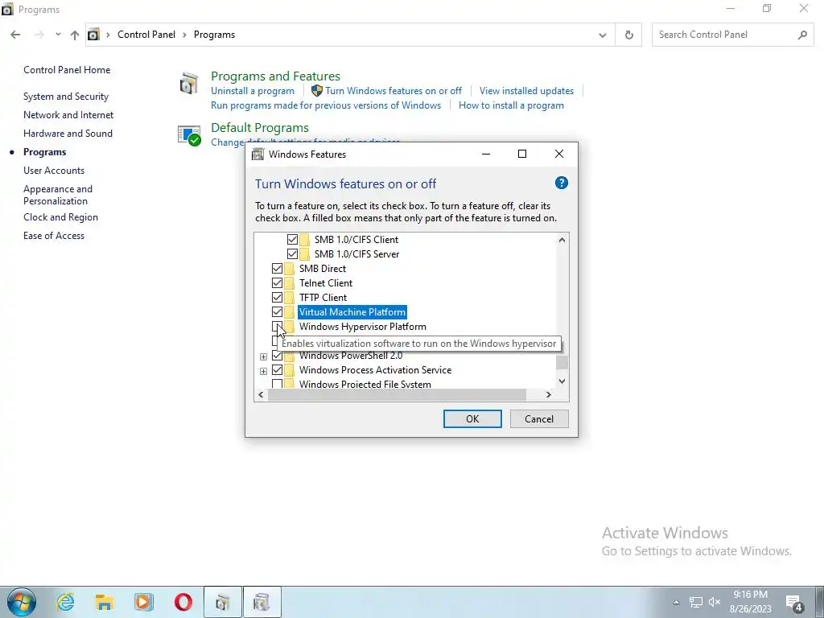824x618 pixels.
Task: Click the chevron before Control Panel breadcrumb
Action: coord(109,35)
